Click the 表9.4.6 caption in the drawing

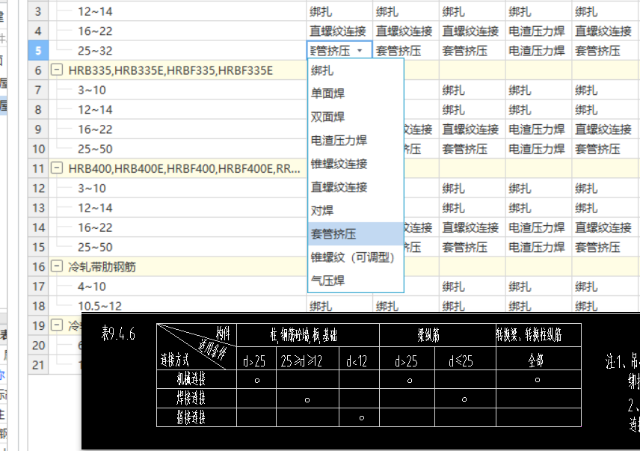(x=118, y=334)
